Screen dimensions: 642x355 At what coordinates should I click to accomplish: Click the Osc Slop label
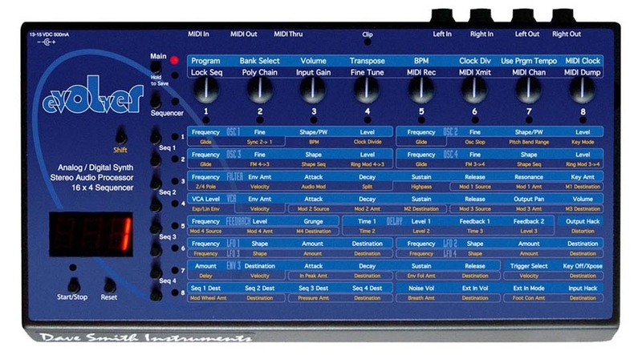tap(475, 142)
